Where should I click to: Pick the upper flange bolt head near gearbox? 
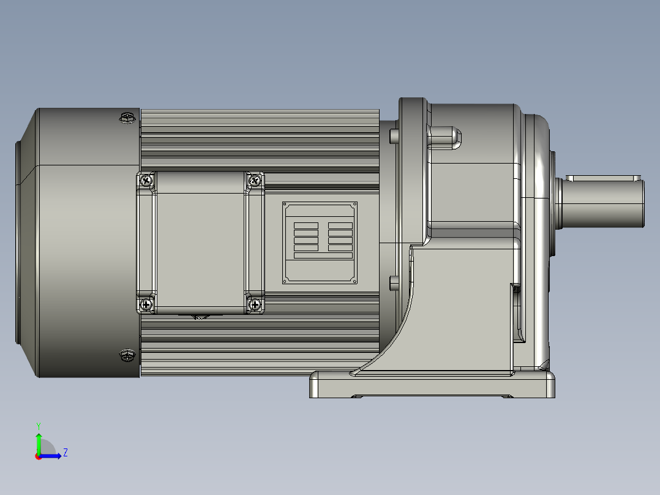394,137
